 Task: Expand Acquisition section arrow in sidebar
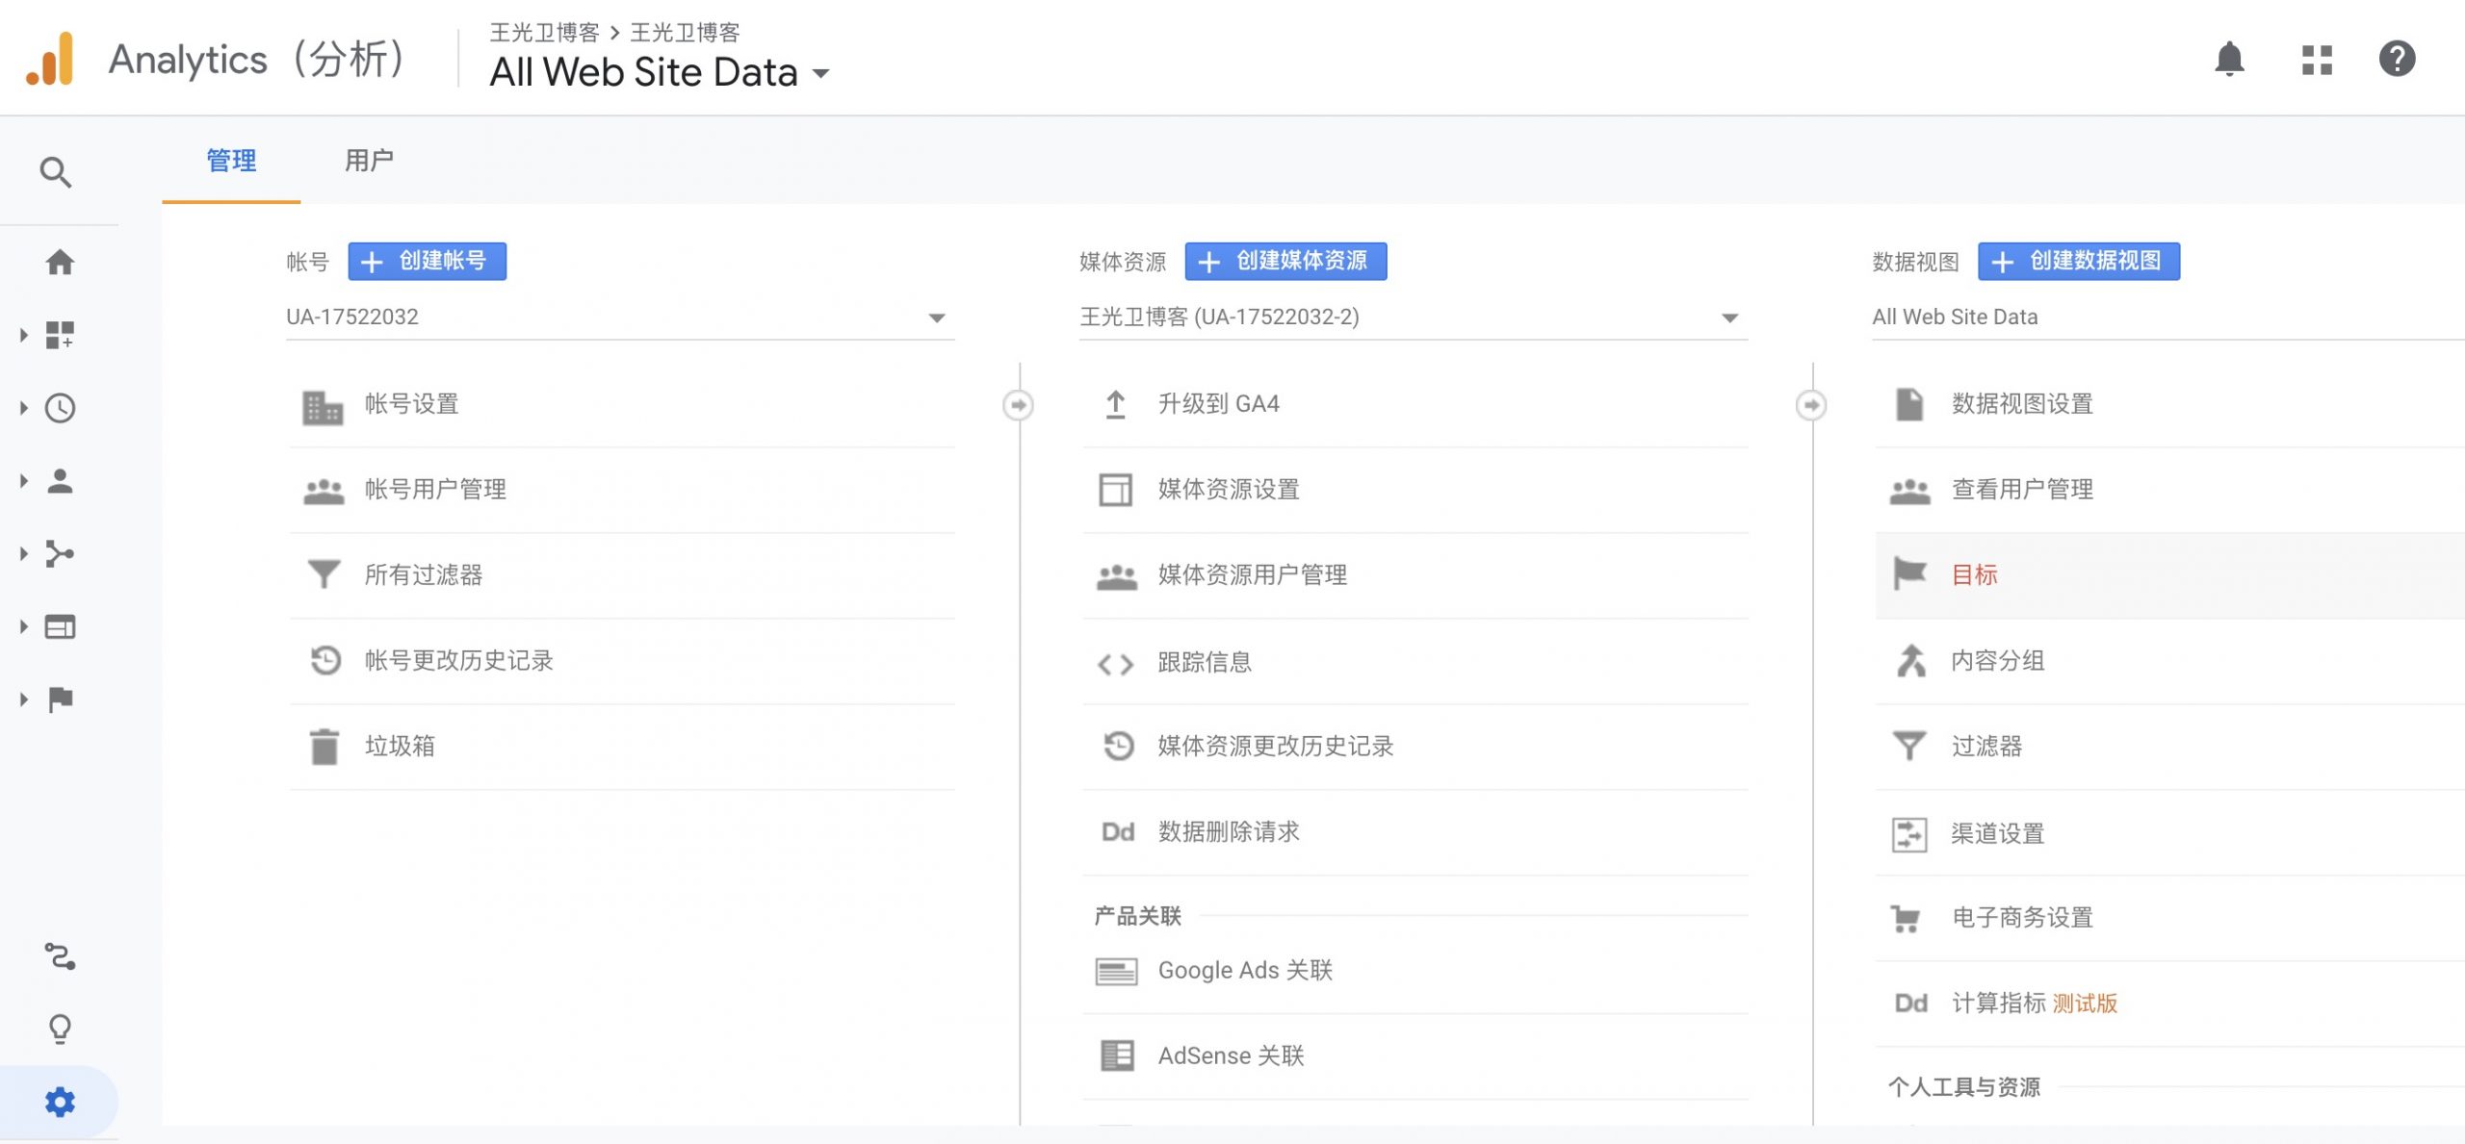[x=23, y=554]
